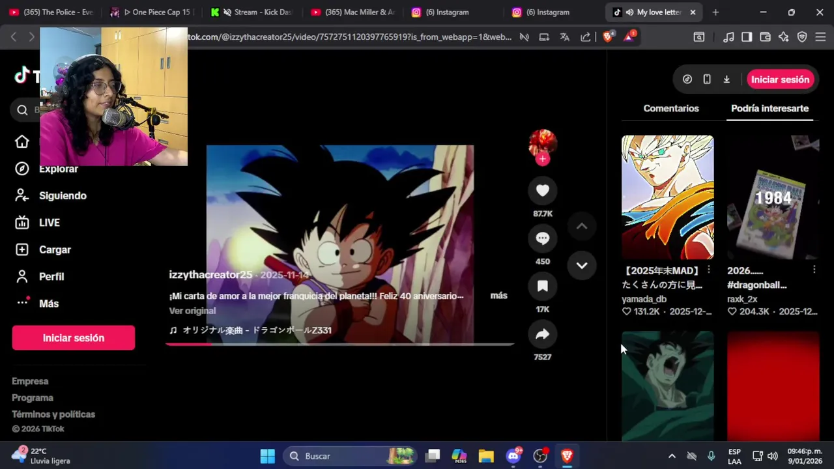Open OBS Studio from the taskbar
This screenshot has width=834, height=469.
(540, 456)
